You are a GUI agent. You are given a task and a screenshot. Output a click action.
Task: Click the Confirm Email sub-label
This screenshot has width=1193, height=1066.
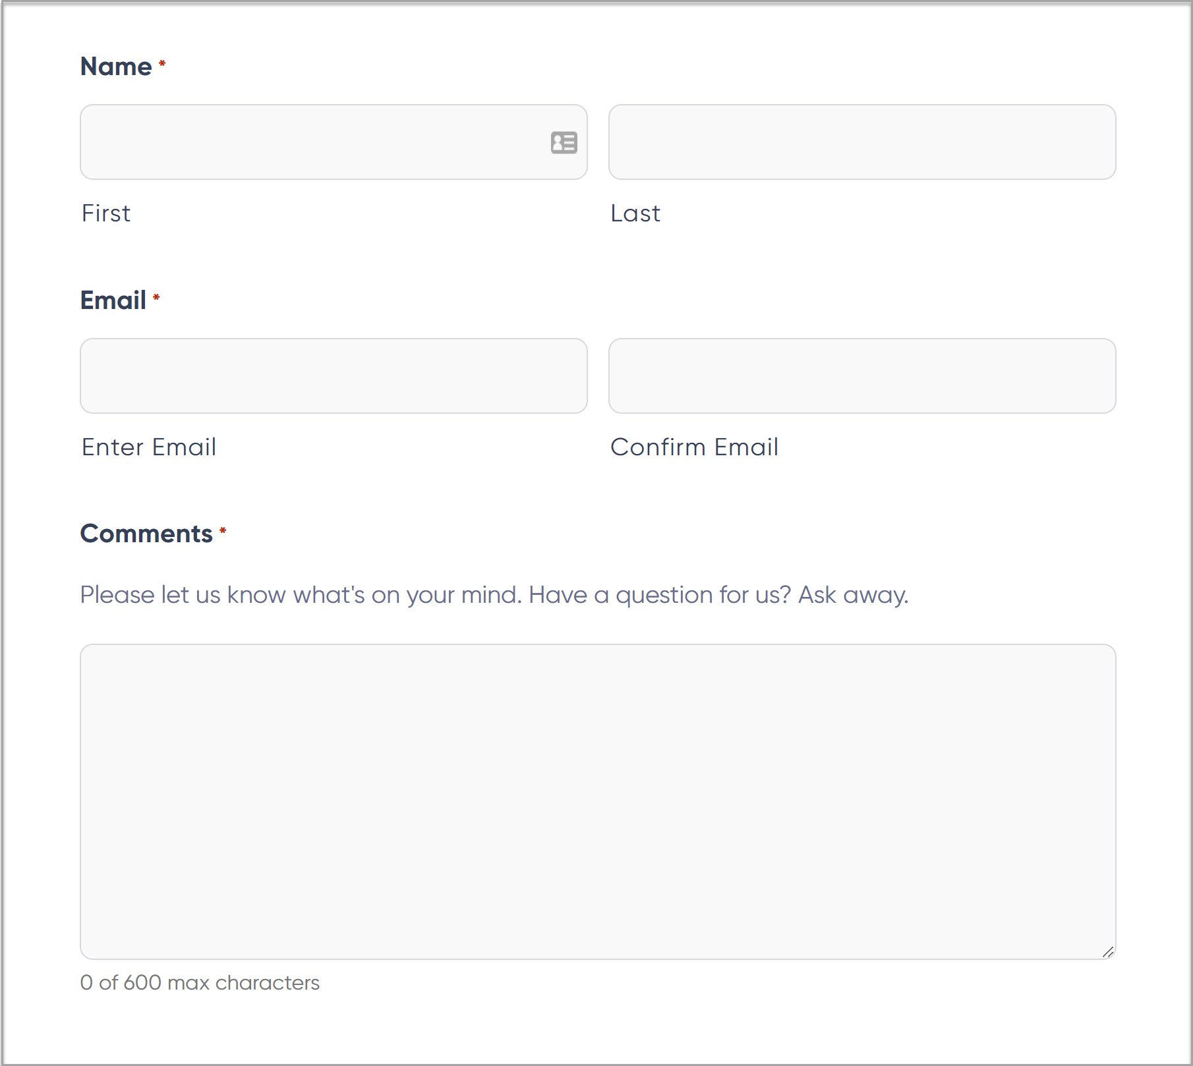tap(695, 447)
